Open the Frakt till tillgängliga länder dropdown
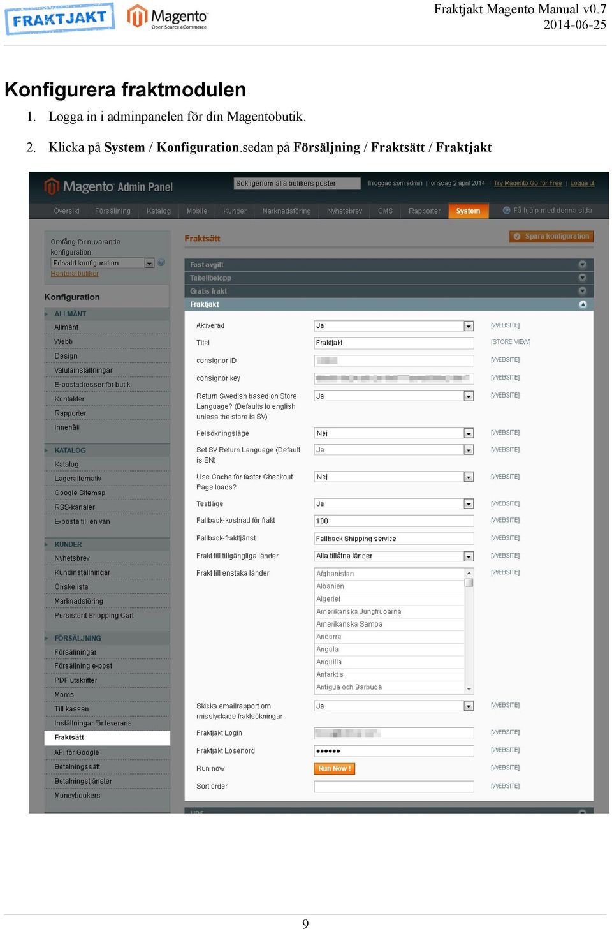Viewport: 612px width, 929px height. pos(394,556)
